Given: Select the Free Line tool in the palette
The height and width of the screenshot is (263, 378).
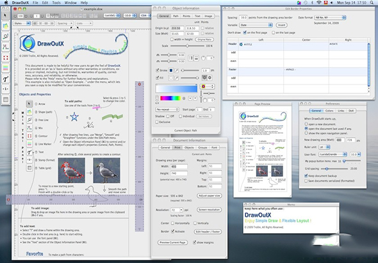Looking at the screenshot, I should pyautogui.click(x=5, y=36).
